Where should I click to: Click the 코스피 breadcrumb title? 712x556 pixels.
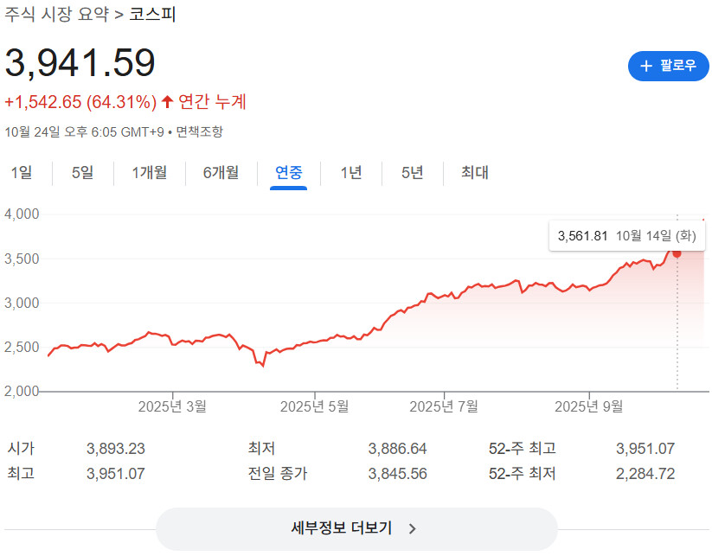(x=152, y=15)
